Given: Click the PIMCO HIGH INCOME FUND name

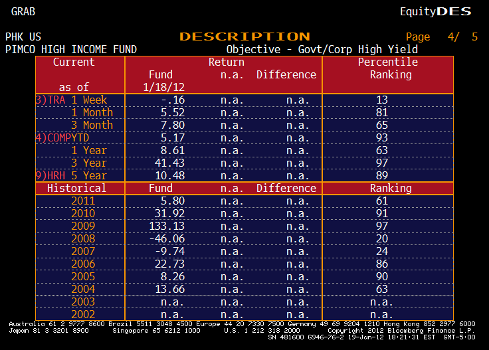Looking at the screenshot, I should [x=71, y=50].
